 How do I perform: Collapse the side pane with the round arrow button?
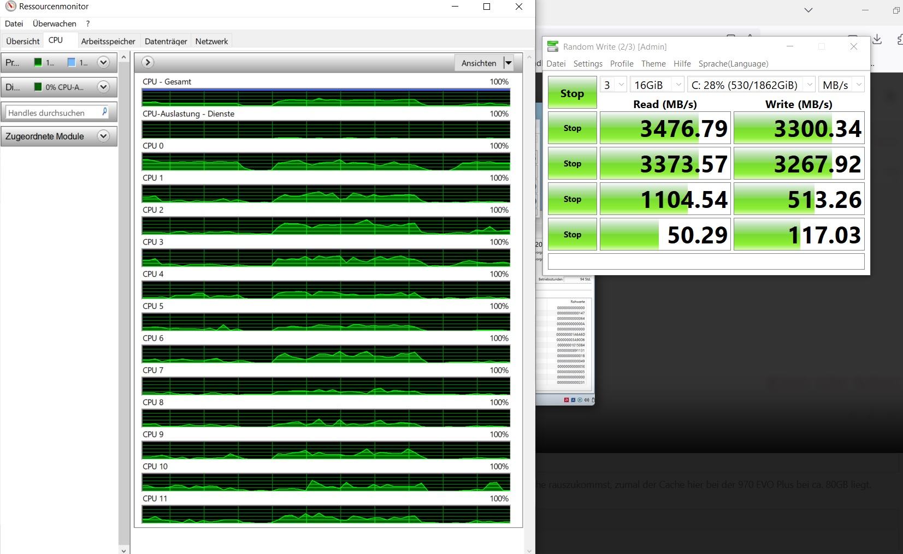[147, 62]
